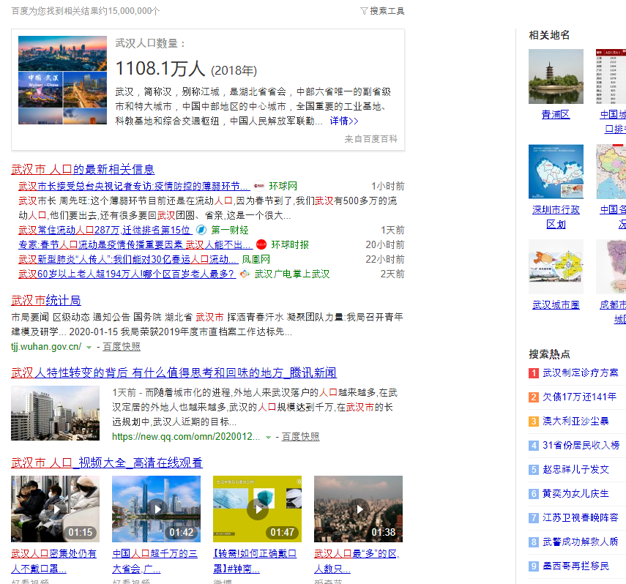Click the 青浦区 pagoda thumbnail
Screen dimensions: 626x584
click(x=556, y=77)
